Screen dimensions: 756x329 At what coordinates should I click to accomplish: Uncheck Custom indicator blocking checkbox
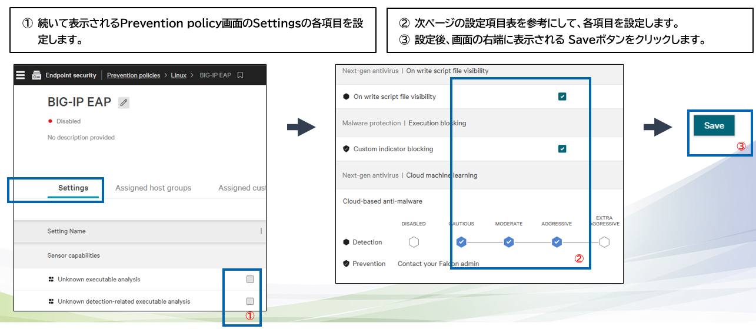pos(562,149)
